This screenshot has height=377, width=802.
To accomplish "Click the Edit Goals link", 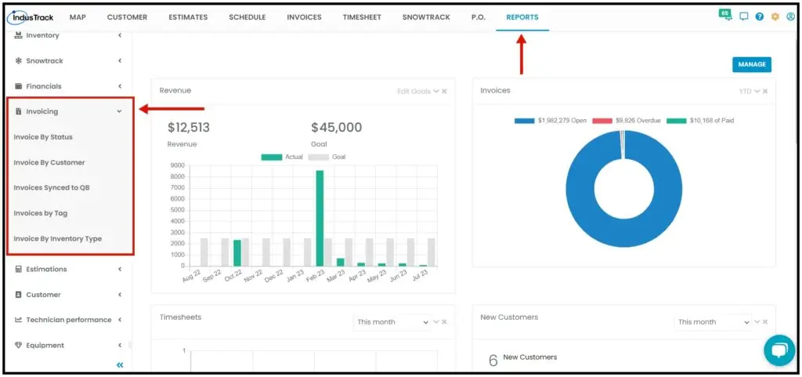I will coord(414,92).
